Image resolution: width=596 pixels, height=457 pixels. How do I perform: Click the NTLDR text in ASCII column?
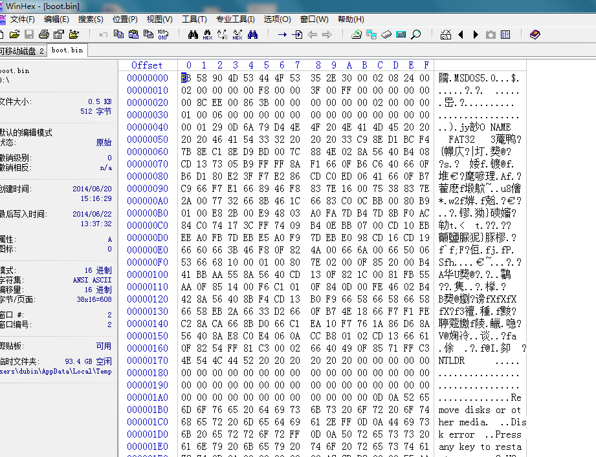452,361
